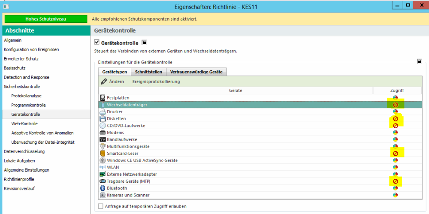Click the WLAN antenna icon
Viewport: 429px width, 214px height.
point(103,167)
